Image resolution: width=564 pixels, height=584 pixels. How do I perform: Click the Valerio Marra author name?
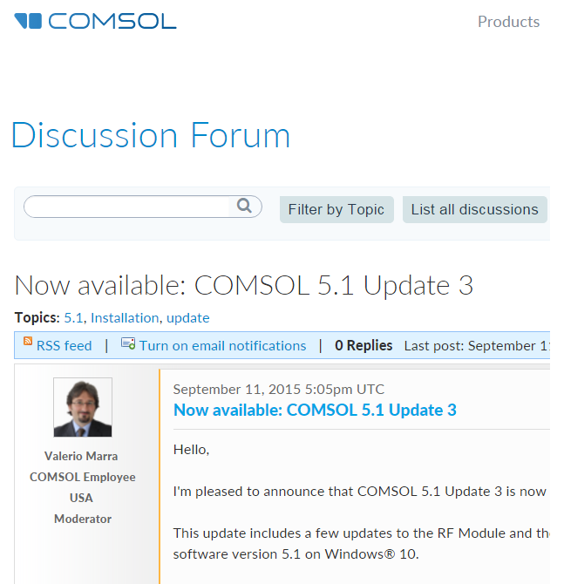pos(81,456)
